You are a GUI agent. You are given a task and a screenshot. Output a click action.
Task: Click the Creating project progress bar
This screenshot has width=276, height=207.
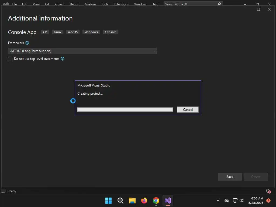[x=125, y=109]
